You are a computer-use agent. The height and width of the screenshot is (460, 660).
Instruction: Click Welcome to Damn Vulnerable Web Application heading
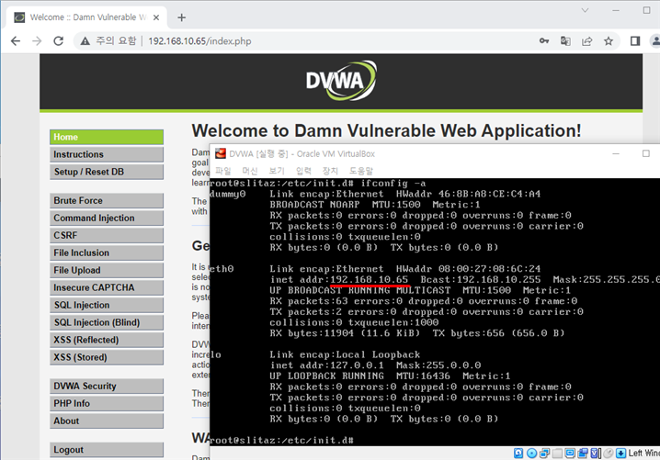pos(386,130)
